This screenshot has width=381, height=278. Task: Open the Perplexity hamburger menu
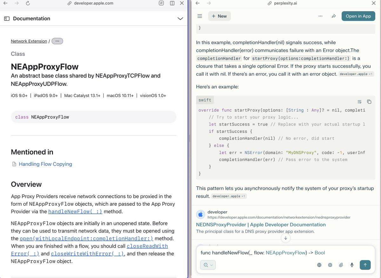pos(200,16)
